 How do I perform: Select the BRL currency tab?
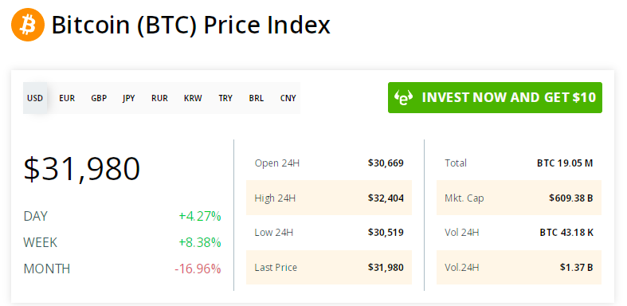(257, 98)
